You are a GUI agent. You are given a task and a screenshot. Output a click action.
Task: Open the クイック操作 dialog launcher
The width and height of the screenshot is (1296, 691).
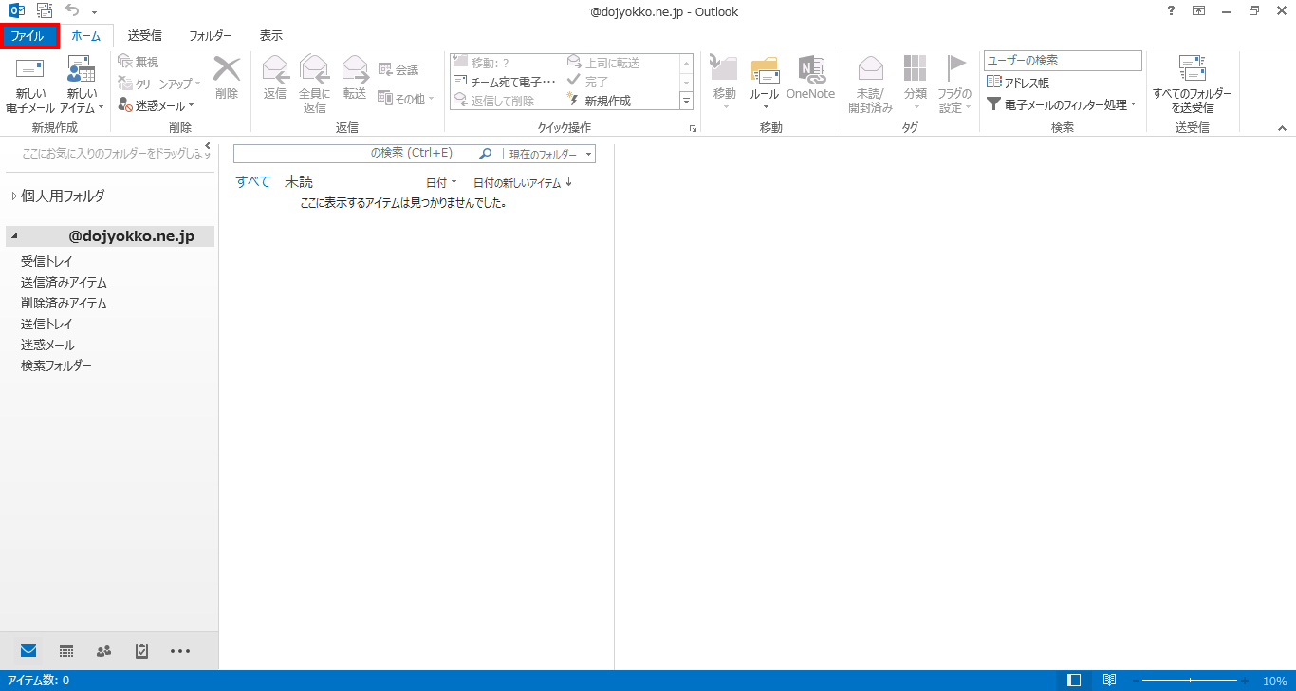[x=693, y=128]
